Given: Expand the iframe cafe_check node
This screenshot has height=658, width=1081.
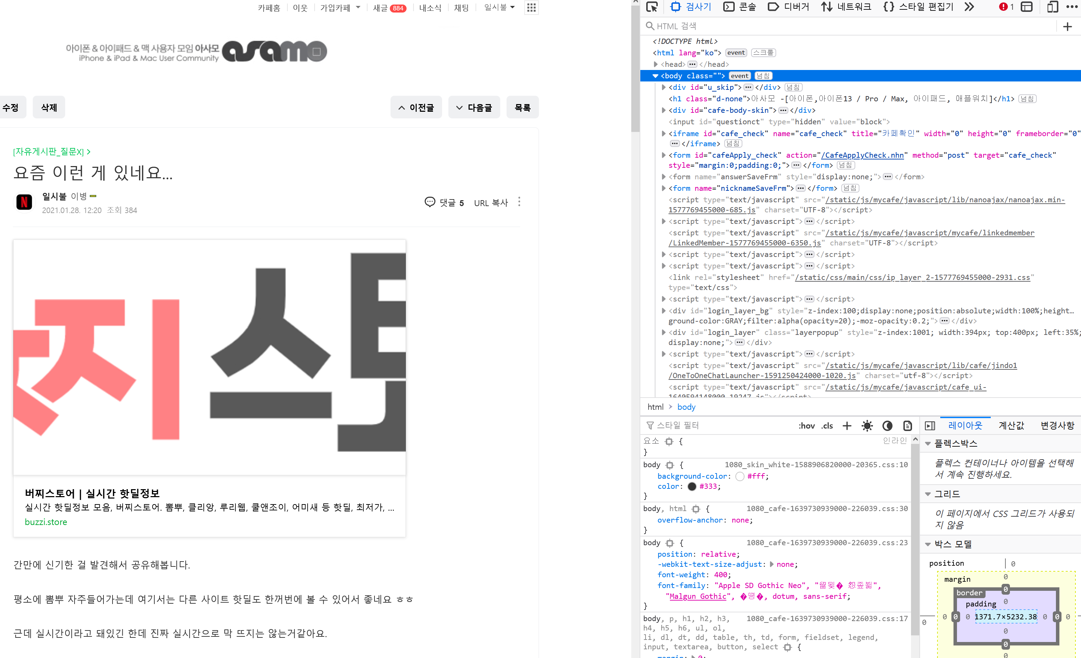Looking at the screenshot, I should [664, 133].
